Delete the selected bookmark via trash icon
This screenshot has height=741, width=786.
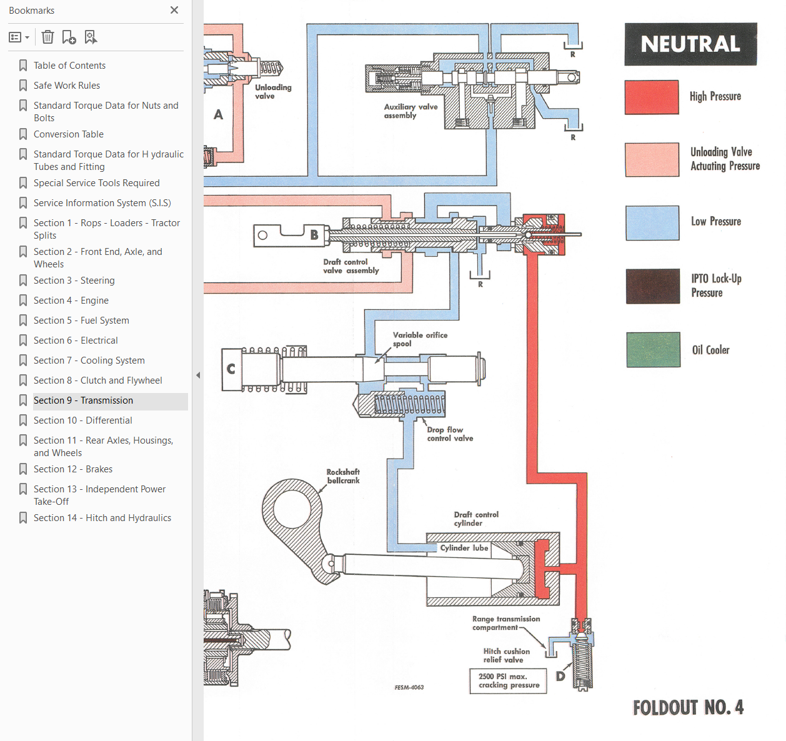(47, 37)
